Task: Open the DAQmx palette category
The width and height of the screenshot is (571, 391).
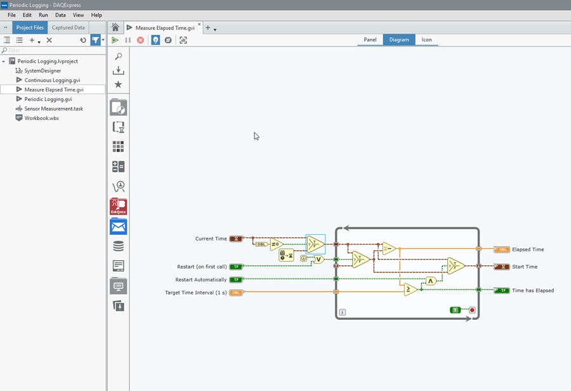Action: point(118,206)
